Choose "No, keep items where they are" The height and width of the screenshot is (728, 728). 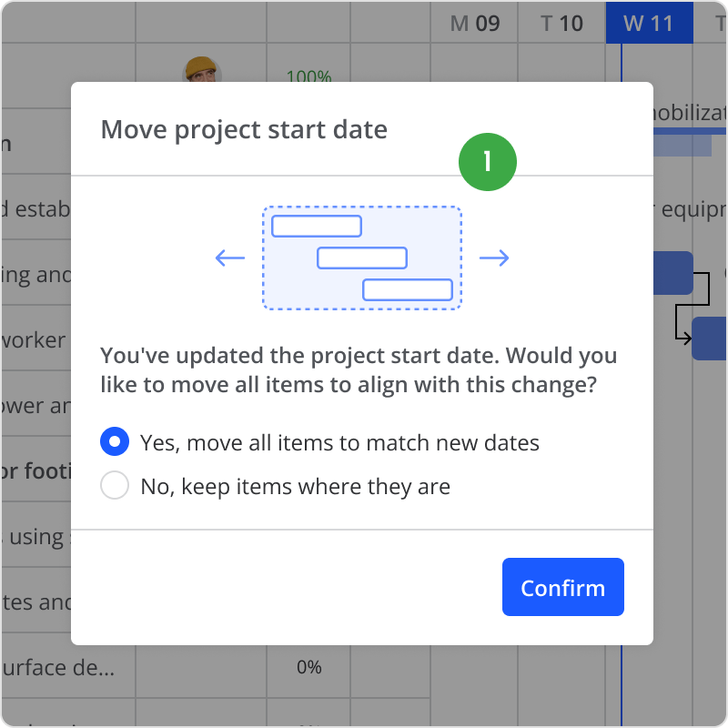pyautogui.click(x=115, y=487)
